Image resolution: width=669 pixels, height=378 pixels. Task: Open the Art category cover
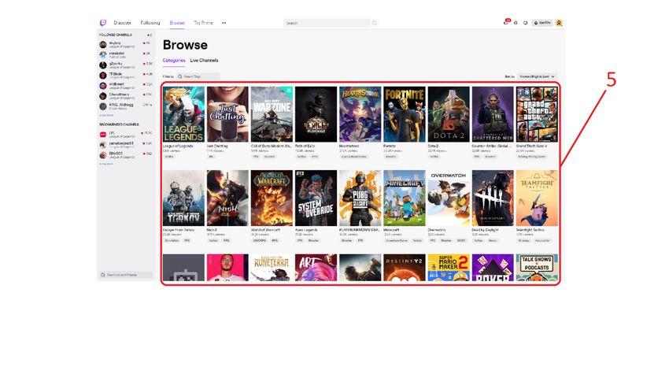316,268
